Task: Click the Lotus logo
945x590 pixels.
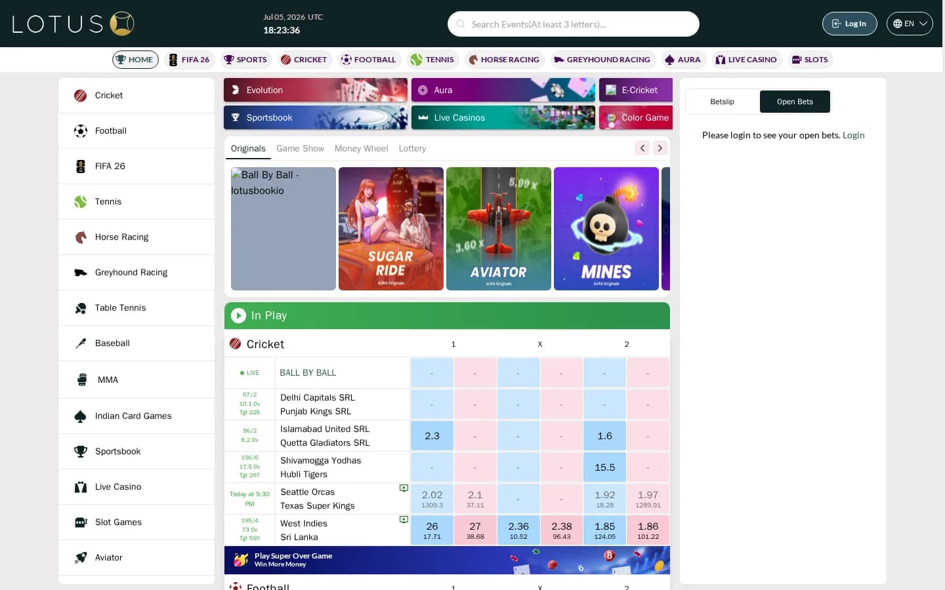Action: (73, 24)
